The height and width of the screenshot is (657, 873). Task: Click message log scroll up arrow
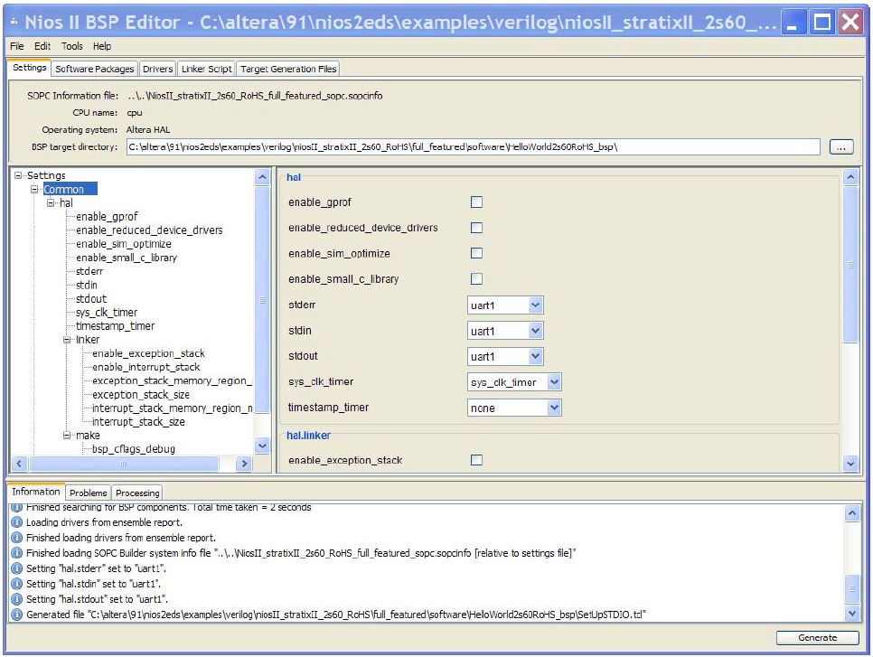(852, 512)
